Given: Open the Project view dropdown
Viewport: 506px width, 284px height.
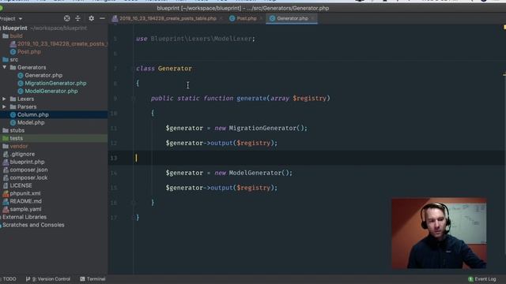Looking at the screenshot, I should [x=11, y=19].
